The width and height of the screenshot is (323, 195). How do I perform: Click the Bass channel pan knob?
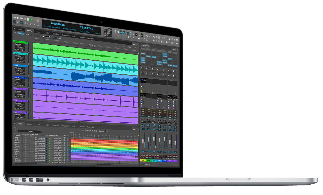(143, 126)
